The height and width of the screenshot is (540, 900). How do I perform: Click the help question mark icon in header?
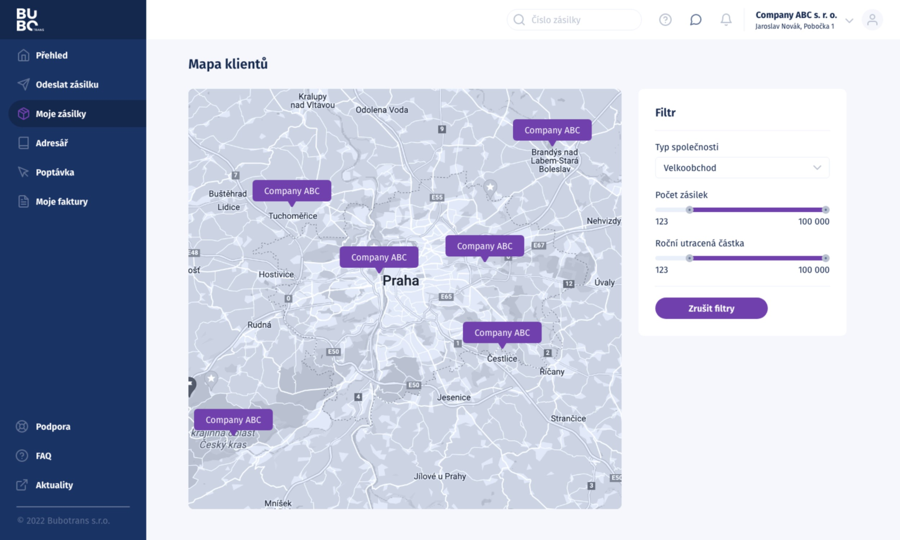[665, 20]
